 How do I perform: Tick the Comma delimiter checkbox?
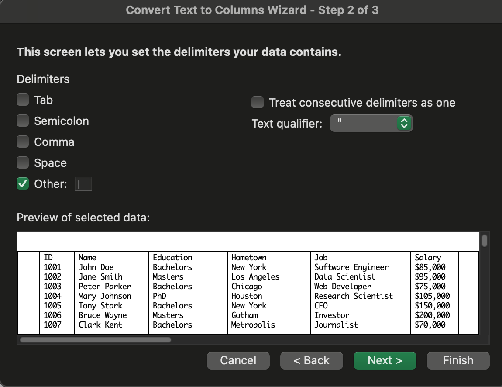click(23, 142)
